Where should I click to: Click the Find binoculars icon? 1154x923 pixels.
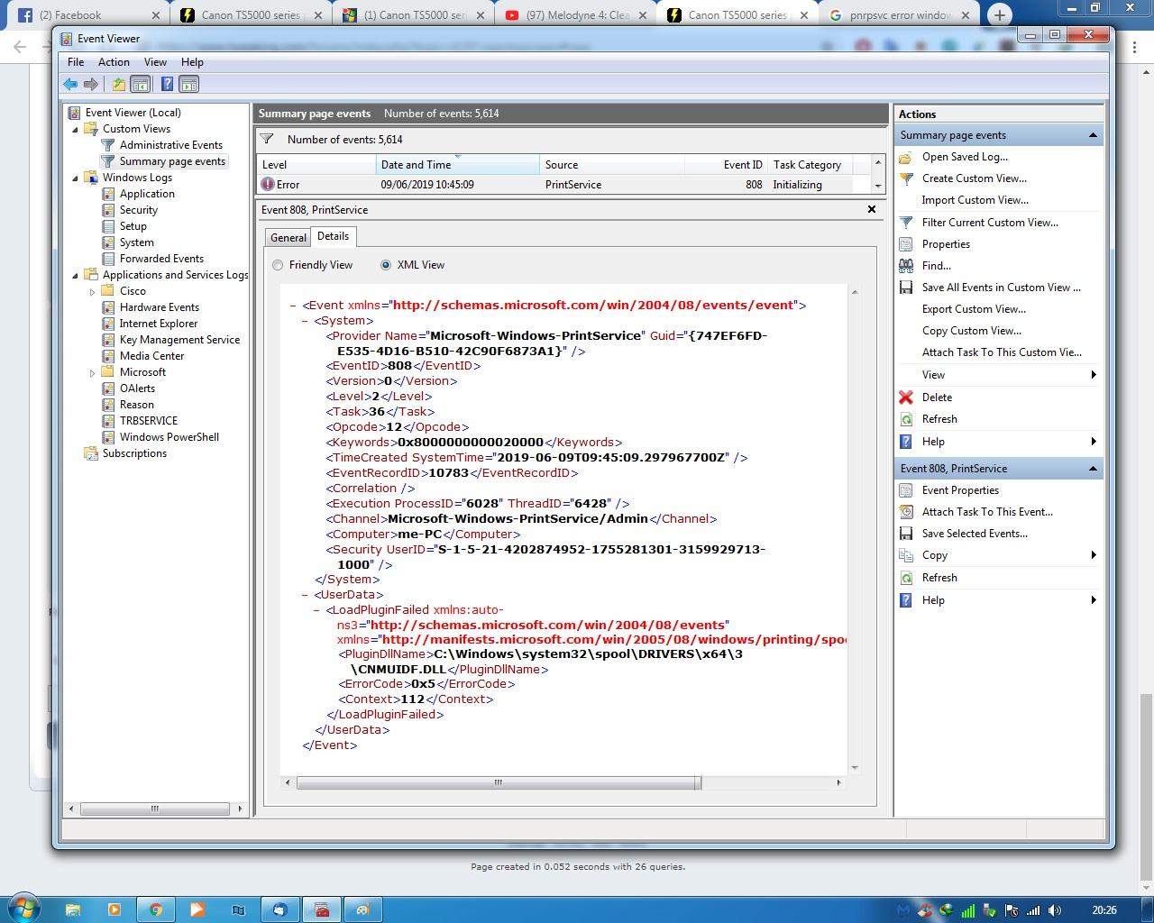click(906, 266)
